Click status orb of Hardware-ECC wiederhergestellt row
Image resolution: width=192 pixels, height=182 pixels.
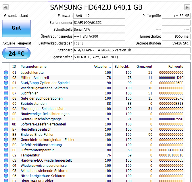6,160
